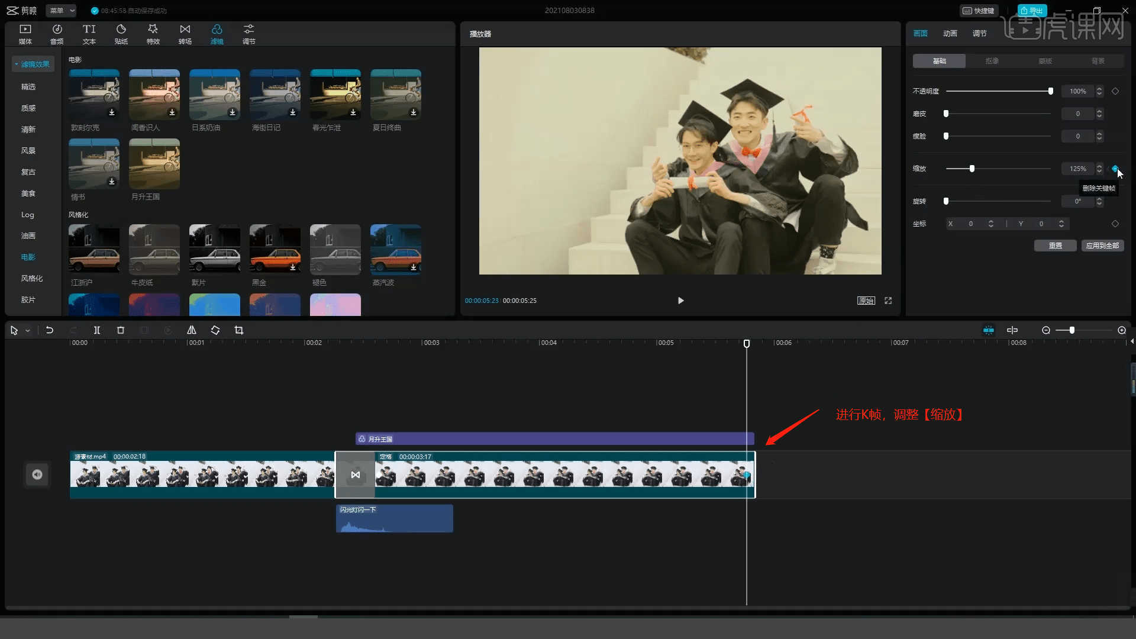This screenshot has height=639, width=1136.
Task: Download the 情书 filter
Action: pyautogui.click(x=112, y=182)
